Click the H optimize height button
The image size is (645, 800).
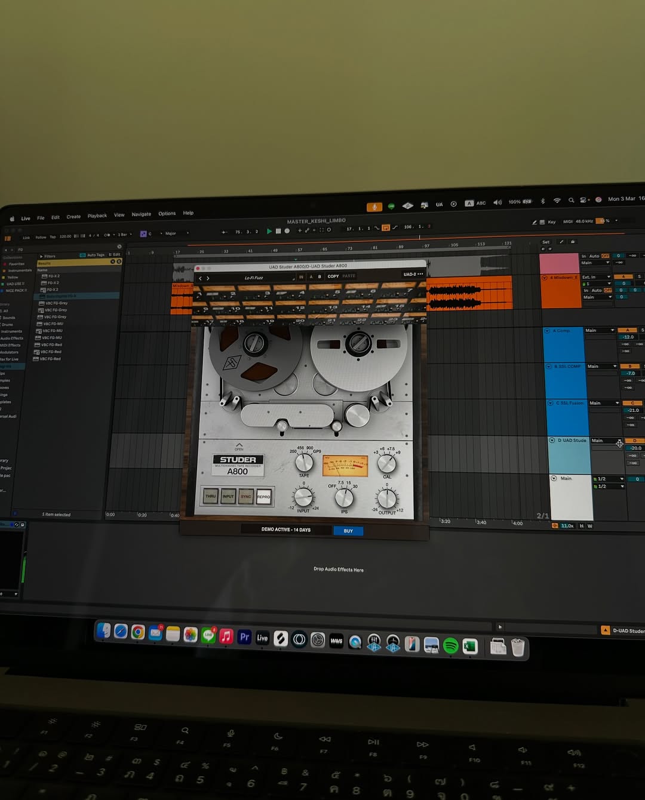coord(582,526)
